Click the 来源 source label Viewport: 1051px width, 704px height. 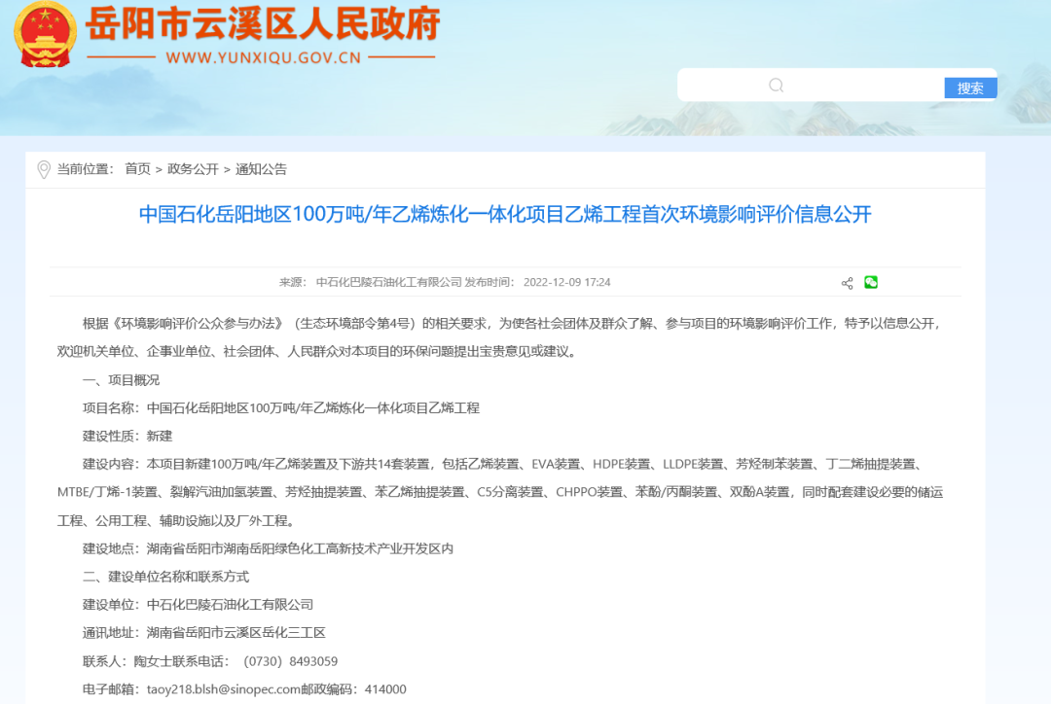click(x=295, y=282)
